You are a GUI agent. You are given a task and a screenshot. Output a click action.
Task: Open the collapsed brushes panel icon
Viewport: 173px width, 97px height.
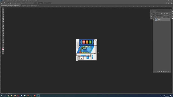tap(151, 12)
